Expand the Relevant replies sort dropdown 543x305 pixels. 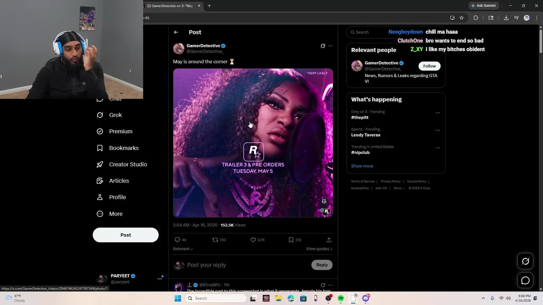(183, 249)
